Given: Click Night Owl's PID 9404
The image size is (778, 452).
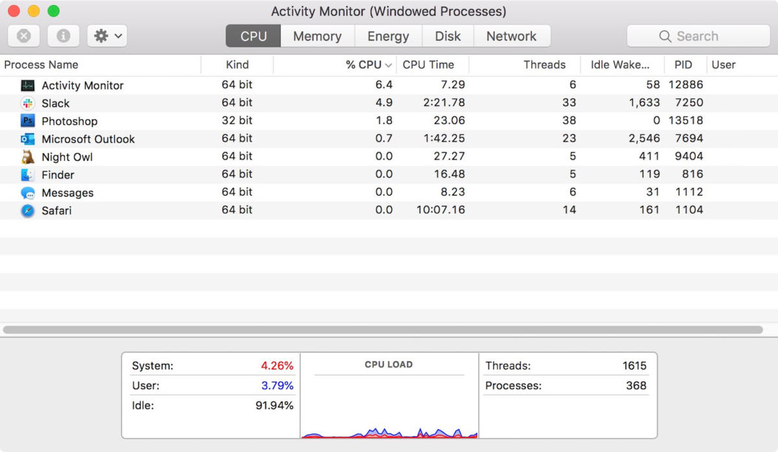Looking at the screenshot, I should (x=689, y=156).
